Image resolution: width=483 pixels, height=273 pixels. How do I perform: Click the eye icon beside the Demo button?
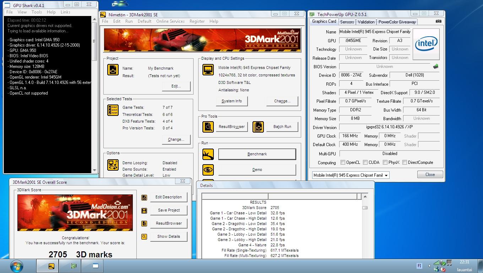coord(208,170)
